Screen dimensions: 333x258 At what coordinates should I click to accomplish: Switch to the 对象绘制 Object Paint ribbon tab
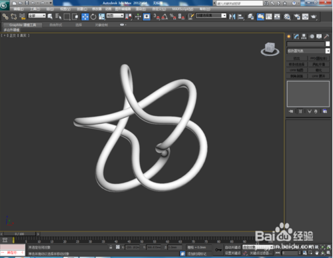(101, 25)
